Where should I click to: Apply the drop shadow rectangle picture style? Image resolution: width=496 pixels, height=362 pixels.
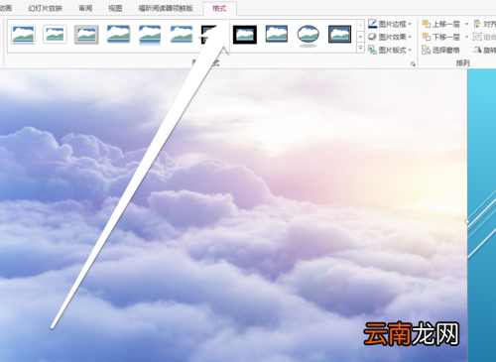pos(118,35)
